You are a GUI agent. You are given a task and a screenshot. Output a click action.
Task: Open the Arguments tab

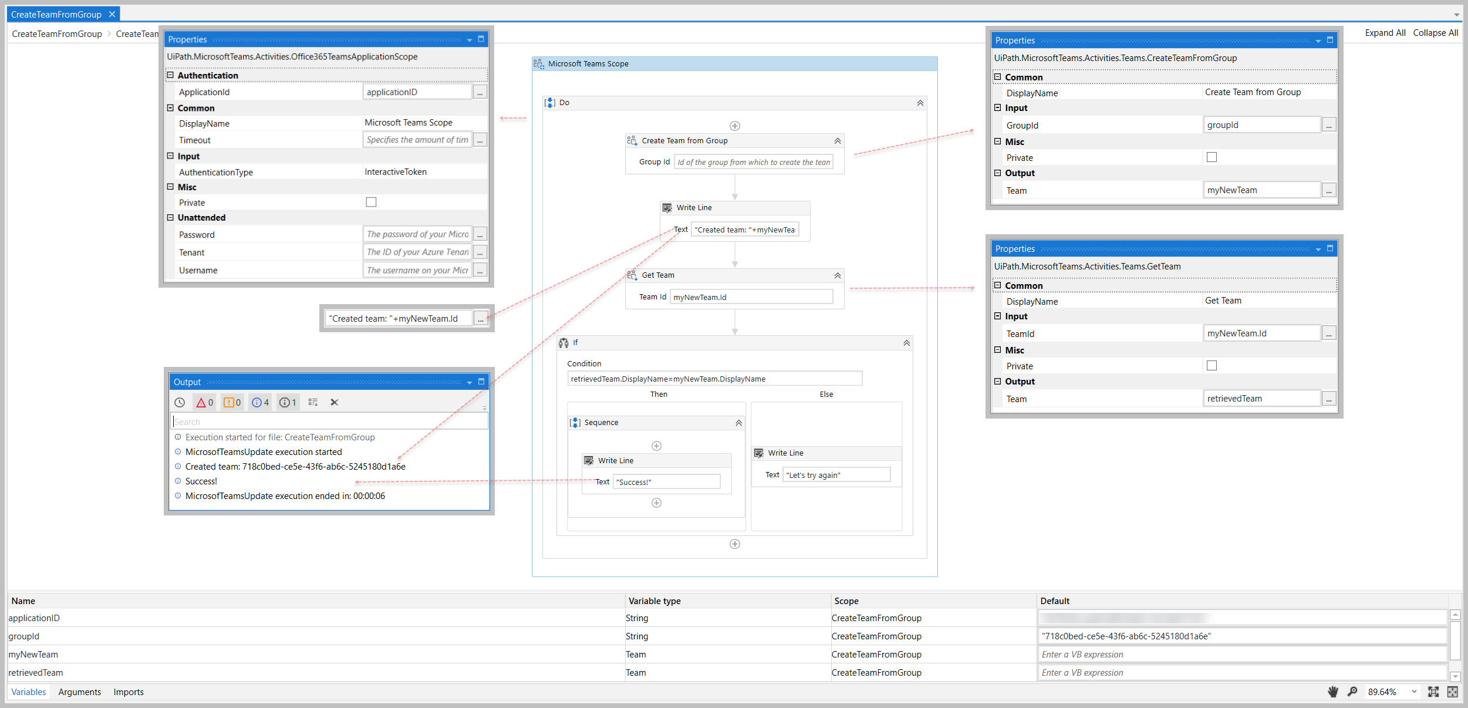click(79, 692)
